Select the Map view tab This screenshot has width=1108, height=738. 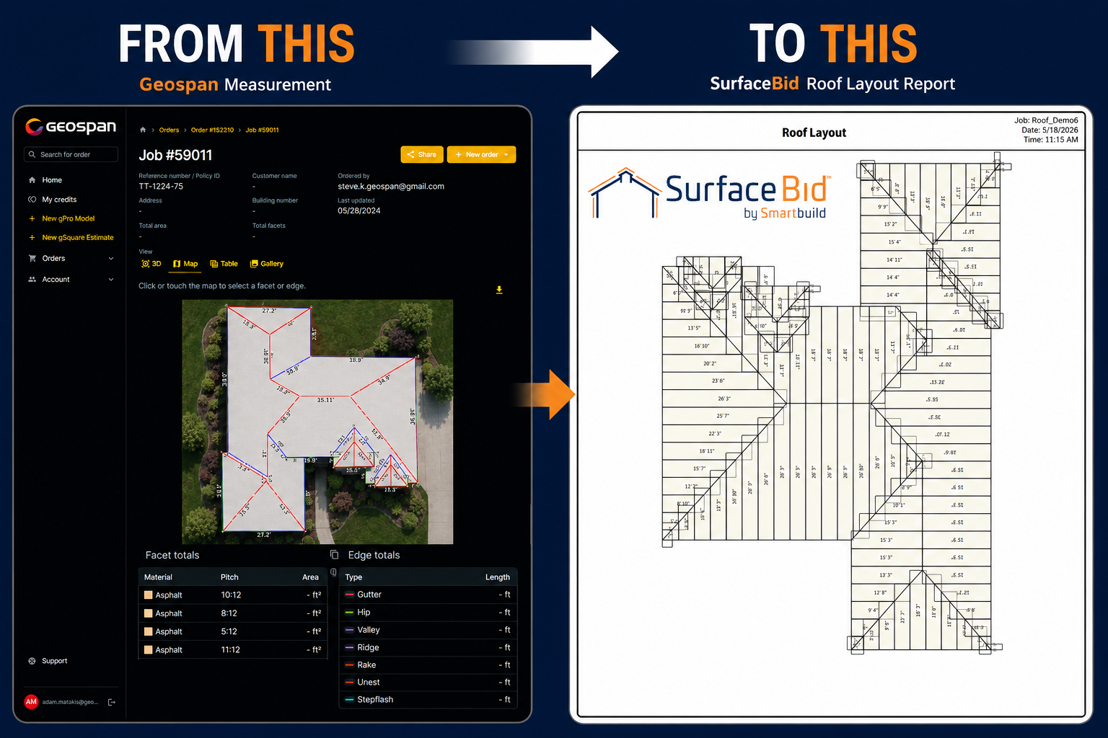(x=185, y=264)
